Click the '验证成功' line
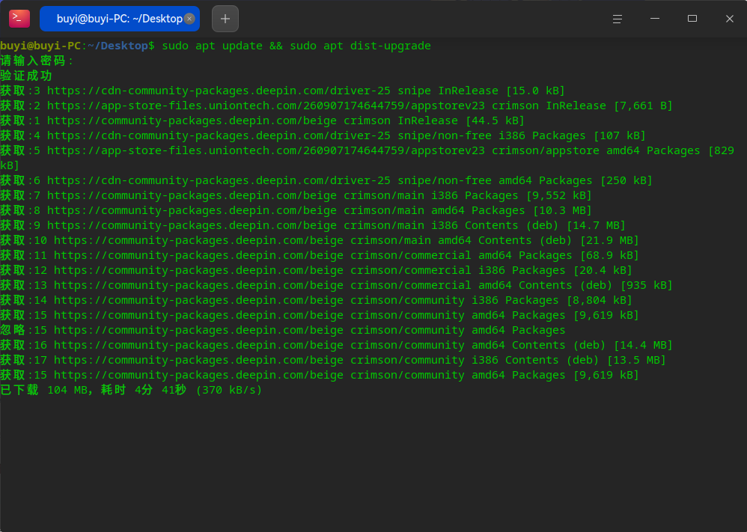This screenshot has width=747, height=532. [x=26, y=76]
